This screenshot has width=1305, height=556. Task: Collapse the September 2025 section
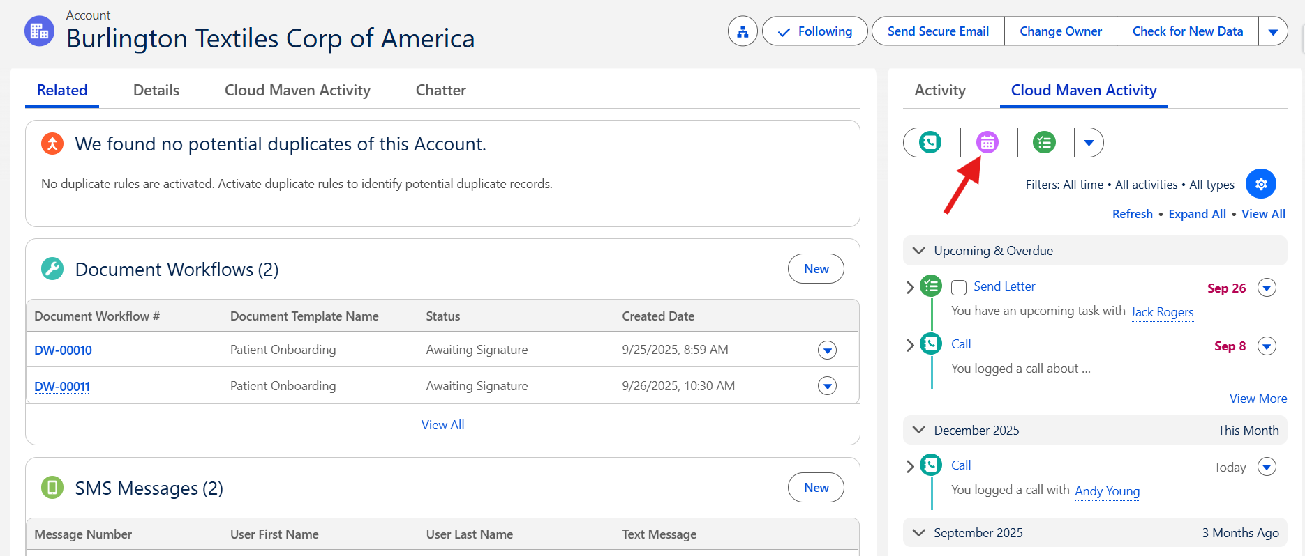919,533
